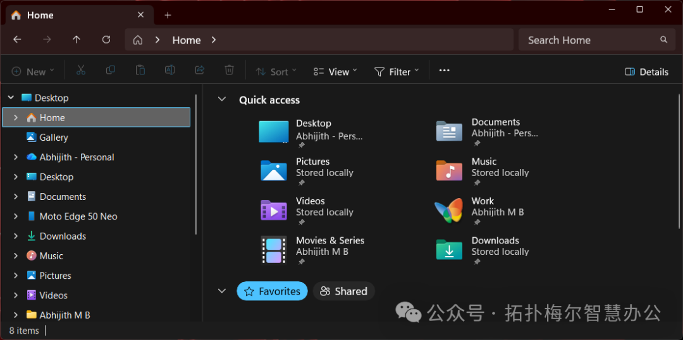Open the Music folder icon in Quick access
This screenshot has width=683, height=340.
click(449, 171)
